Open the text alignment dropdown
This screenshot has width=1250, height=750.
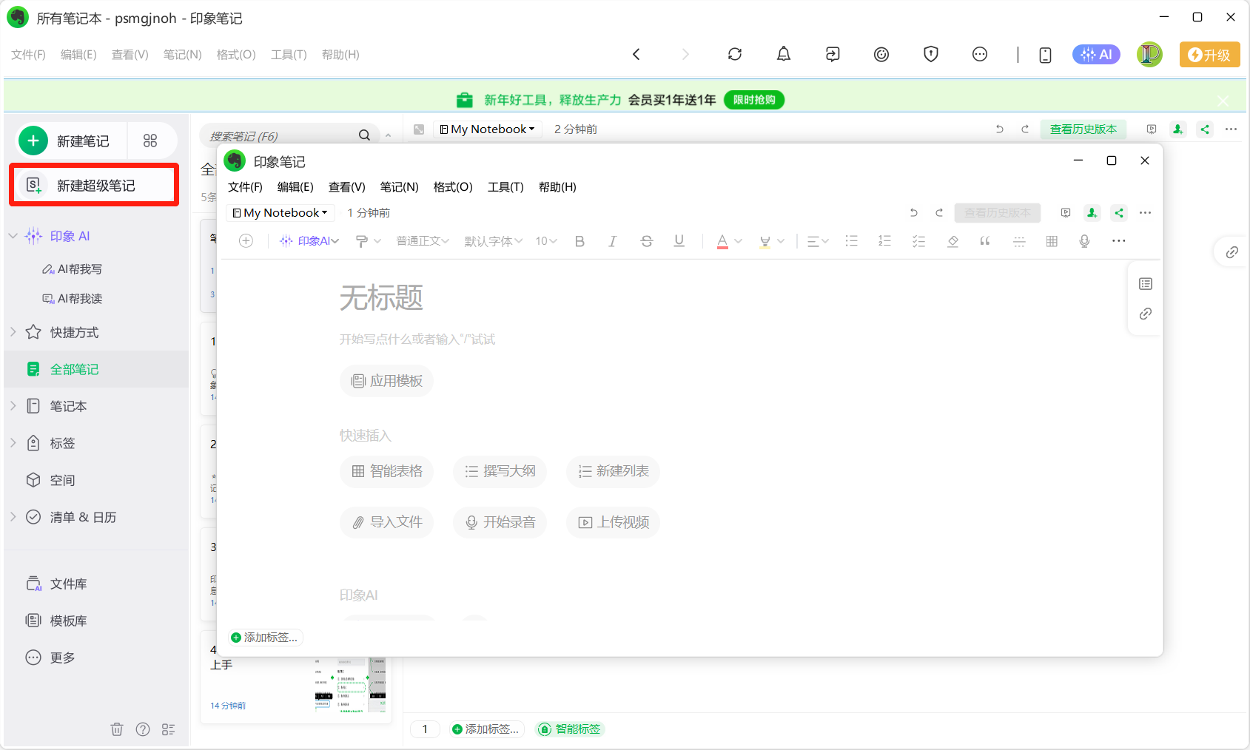[818, 241]
